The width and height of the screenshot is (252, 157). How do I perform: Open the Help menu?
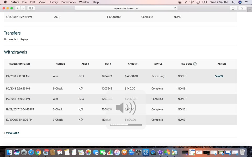(96, 2)
